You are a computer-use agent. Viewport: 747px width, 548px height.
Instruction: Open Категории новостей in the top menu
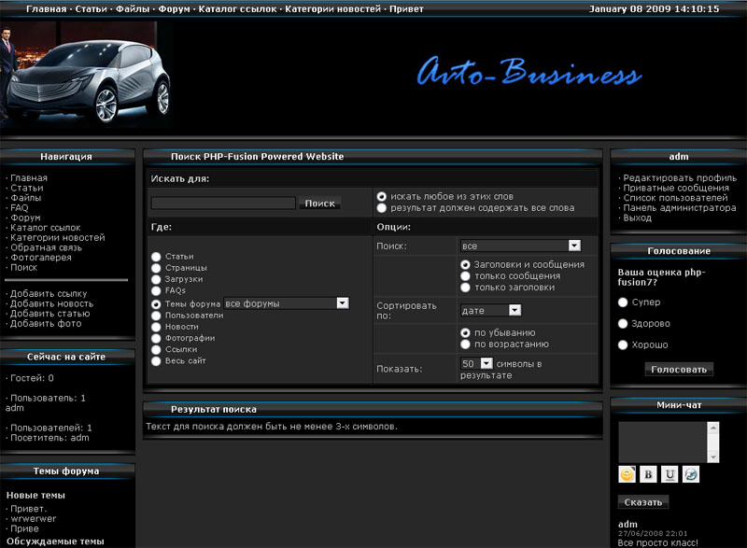point(333,9)
